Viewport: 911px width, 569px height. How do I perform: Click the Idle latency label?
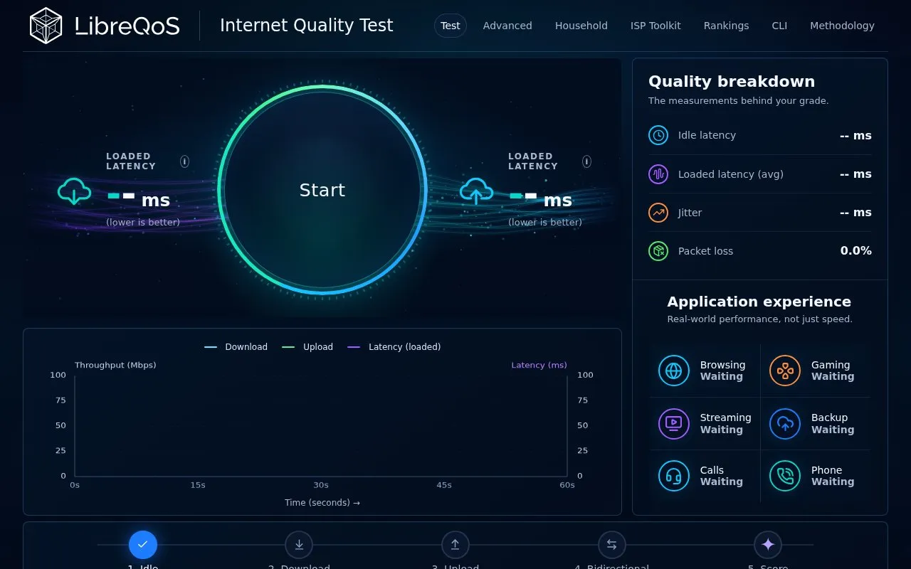click(x=707, y=135)
